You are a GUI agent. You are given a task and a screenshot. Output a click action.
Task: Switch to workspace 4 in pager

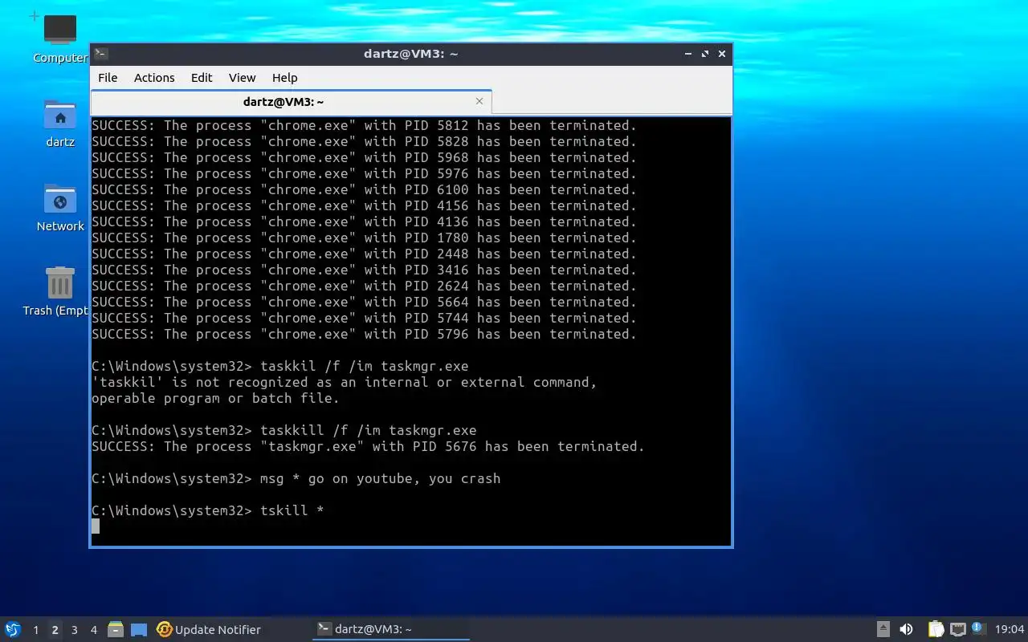(93, 630)
